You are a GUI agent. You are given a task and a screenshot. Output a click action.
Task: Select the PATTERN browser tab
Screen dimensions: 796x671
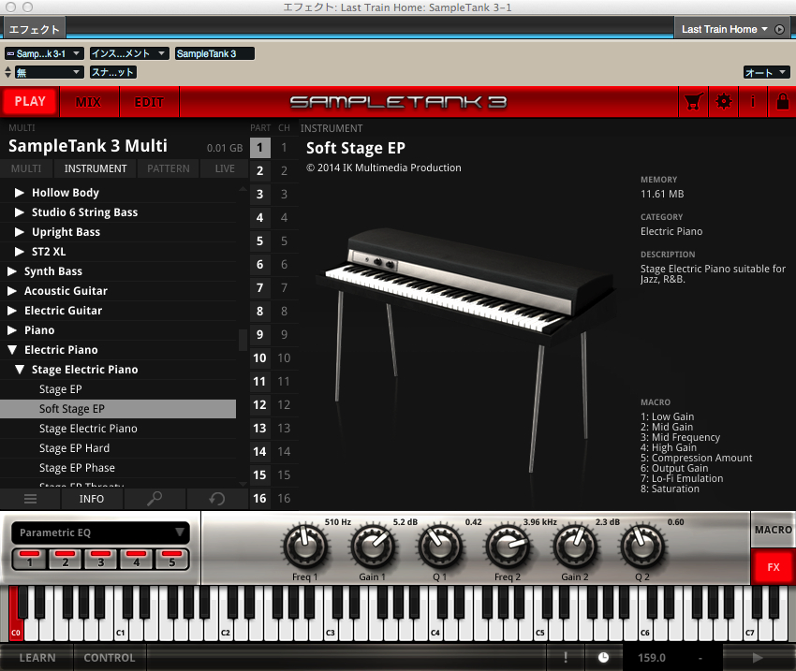(x=168, y=168)
